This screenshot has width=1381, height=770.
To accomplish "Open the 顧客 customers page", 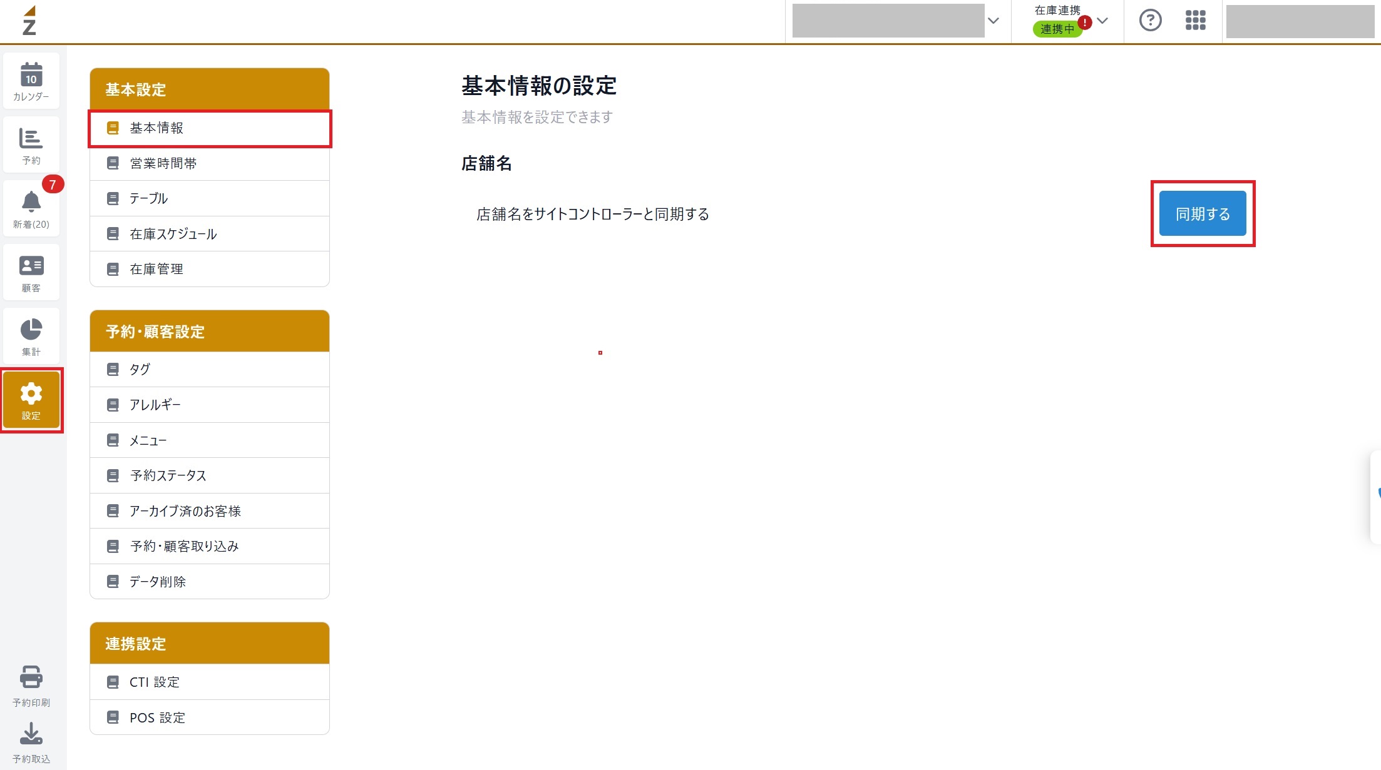I will coord(31,273).
